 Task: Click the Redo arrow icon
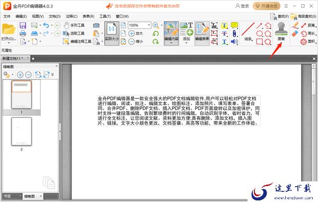click(46, 33)
